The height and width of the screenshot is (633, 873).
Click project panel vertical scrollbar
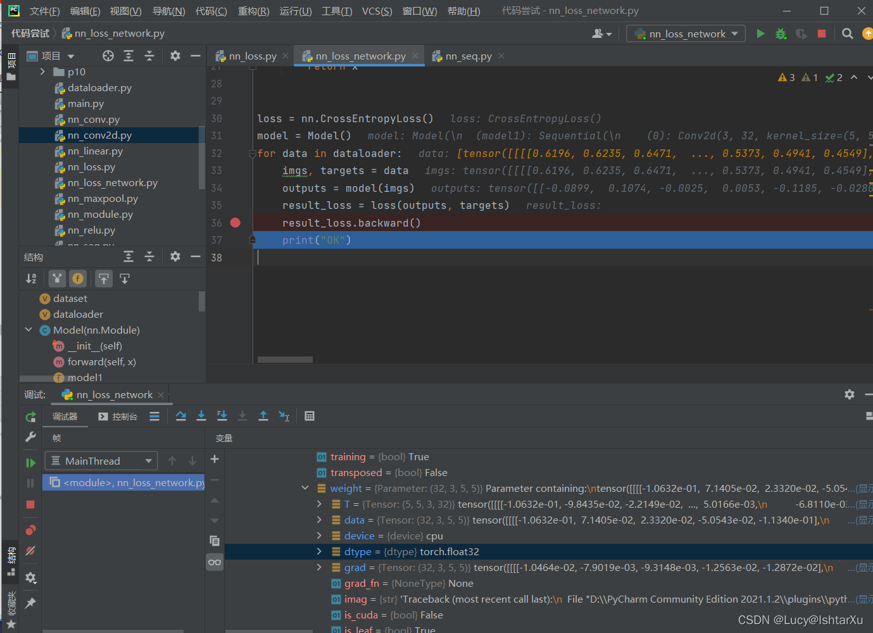click(x=202, y=157)
